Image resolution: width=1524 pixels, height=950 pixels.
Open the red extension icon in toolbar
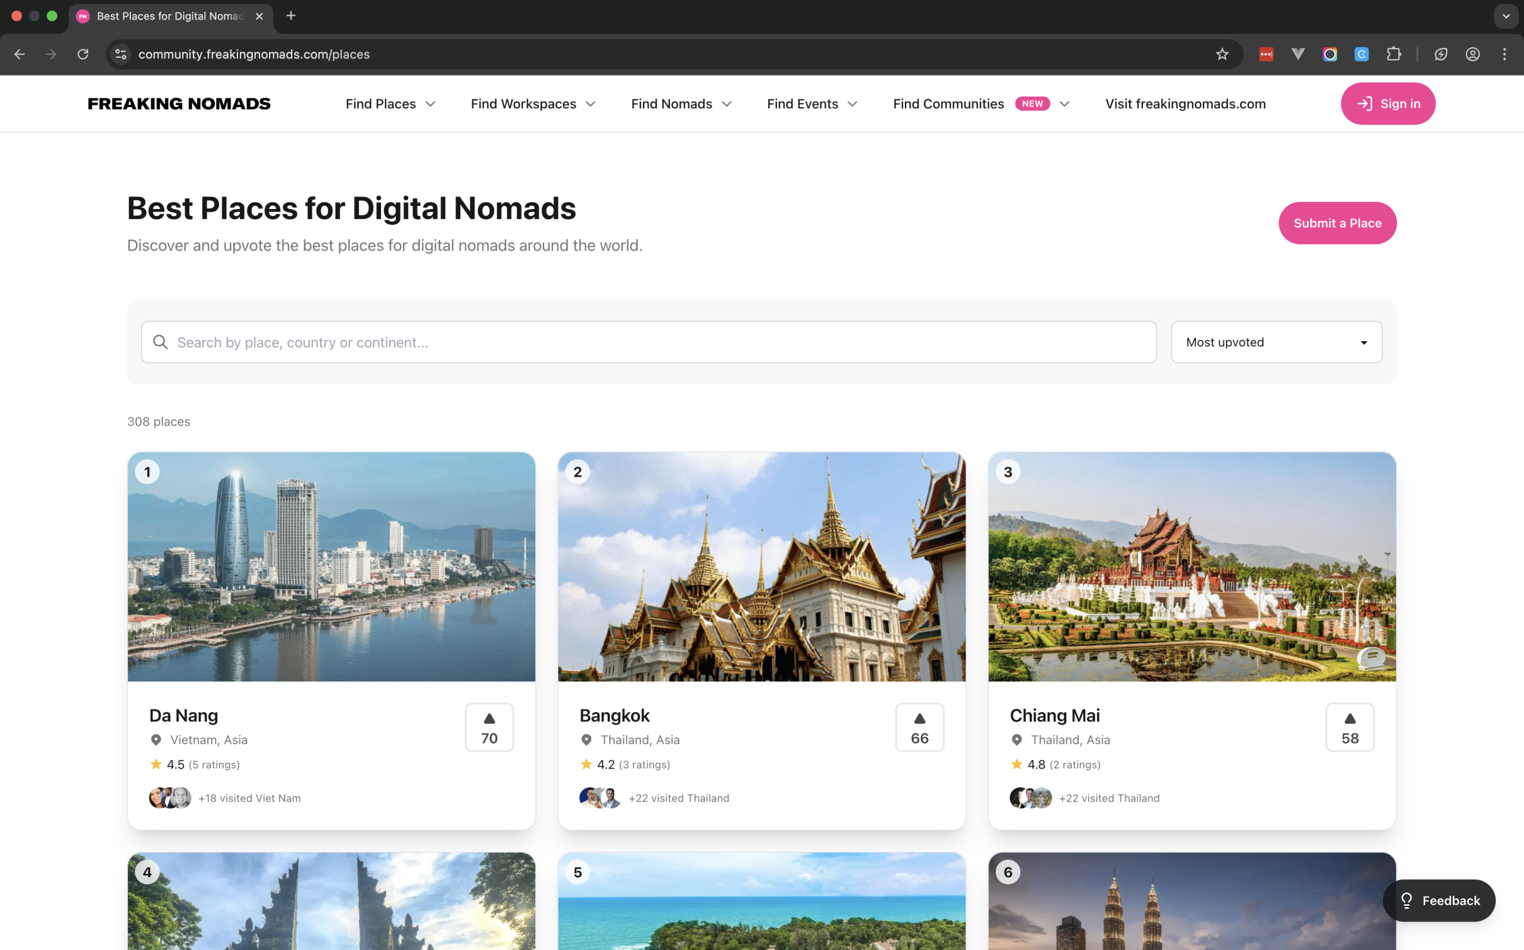click(1266, 54)
